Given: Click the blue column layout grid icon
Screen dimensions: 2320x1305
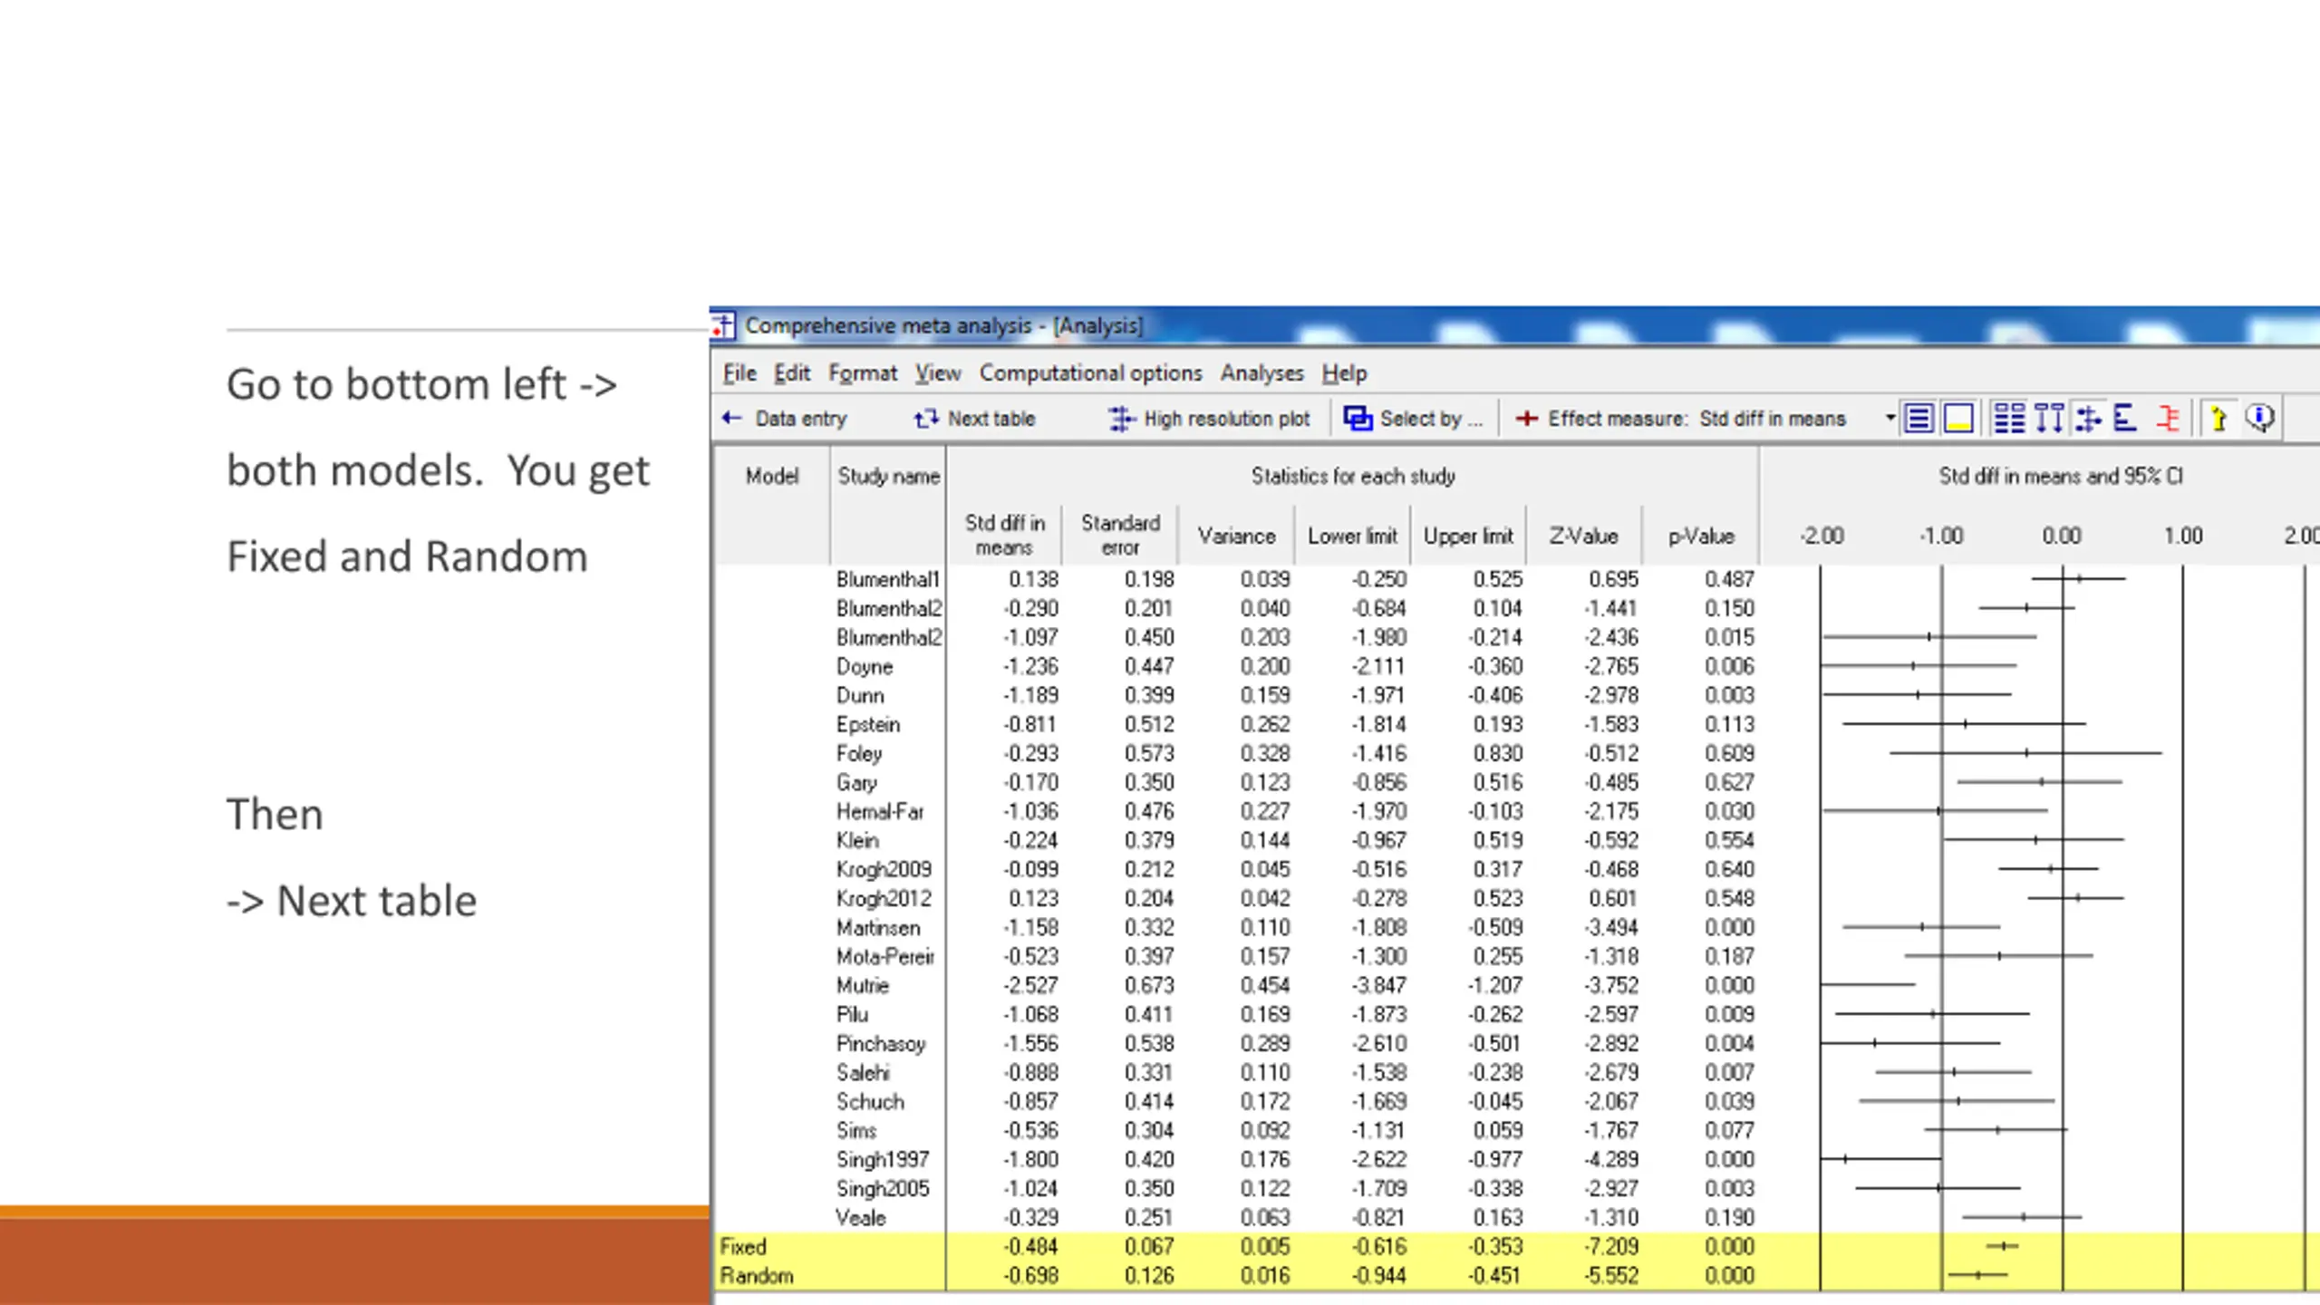Looking at the screenshot, I should point(2009,419).
